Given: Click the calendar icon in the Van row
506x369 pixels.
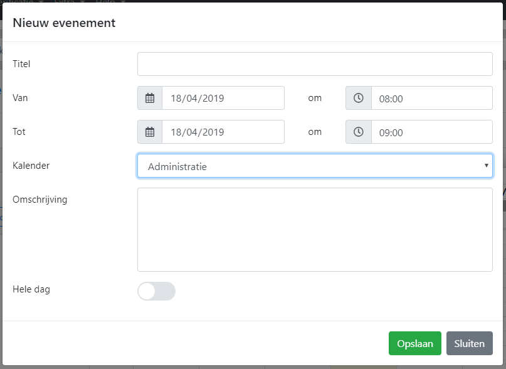Looking at the screenshot, I should point(150,98).
